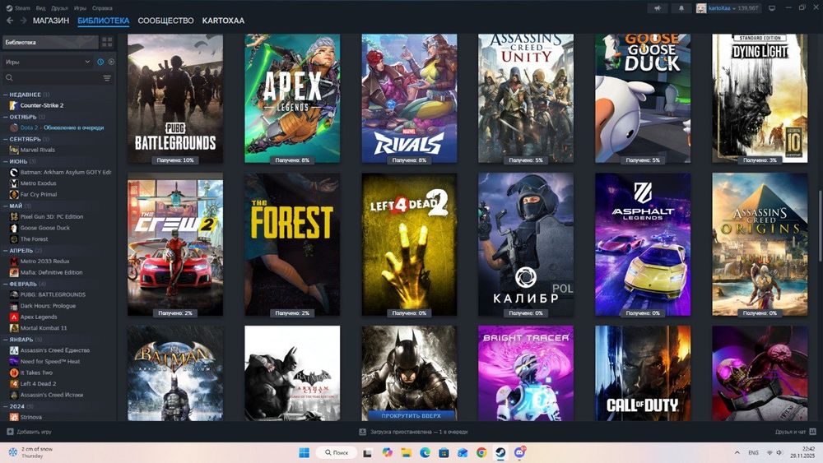Click the Библиотека home button
The image size is (823, 463).
click(x=50, y=42)
